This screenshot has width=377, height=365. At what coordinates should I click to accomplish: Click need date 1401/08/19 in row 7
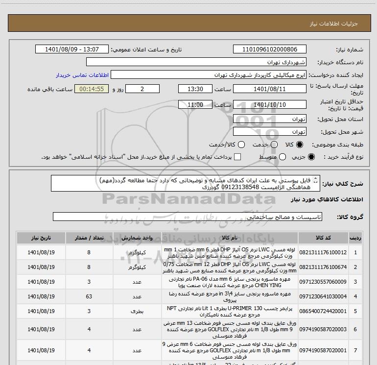(41, 350)
